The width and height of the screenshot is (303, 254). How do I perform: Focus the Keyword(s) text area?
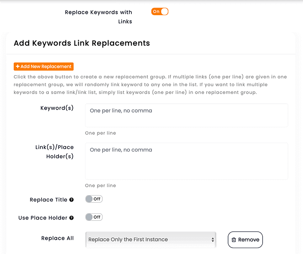[186, 115]
